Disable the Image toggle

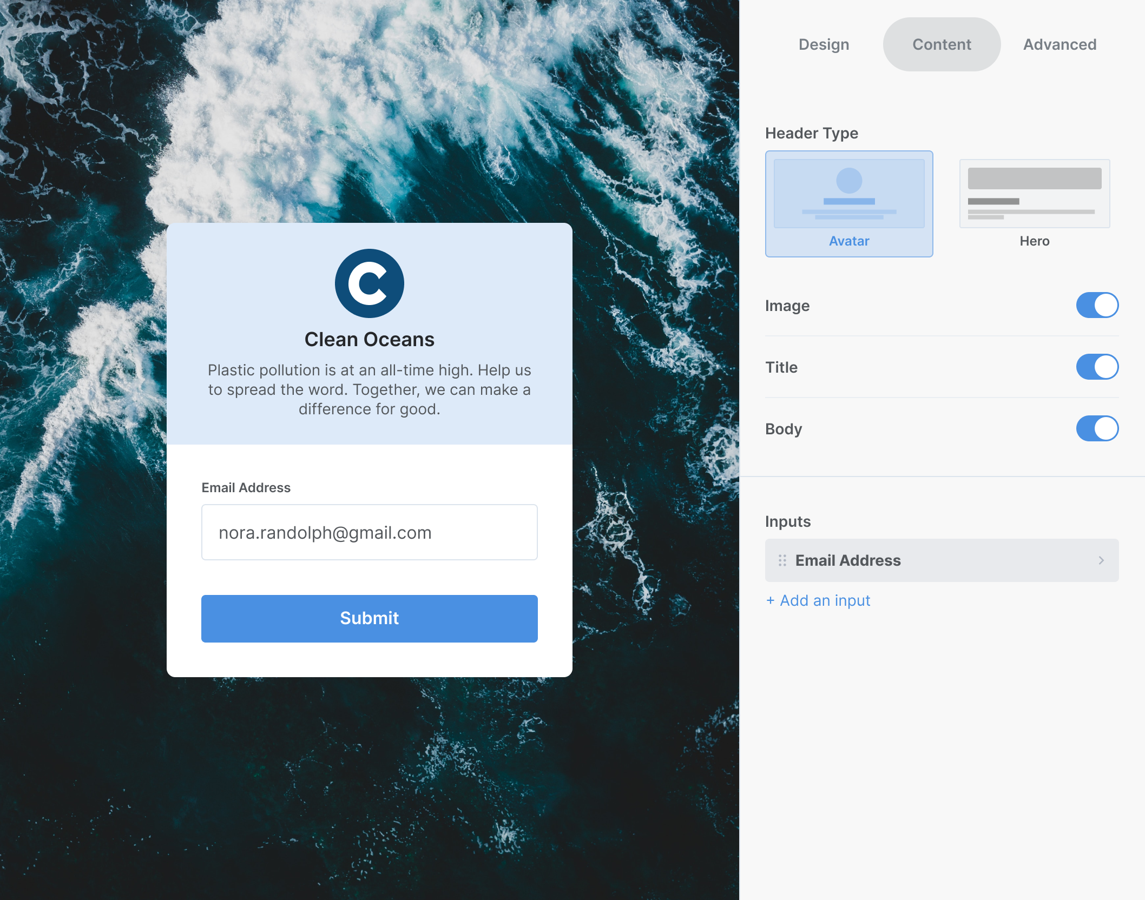(1097, 305)
